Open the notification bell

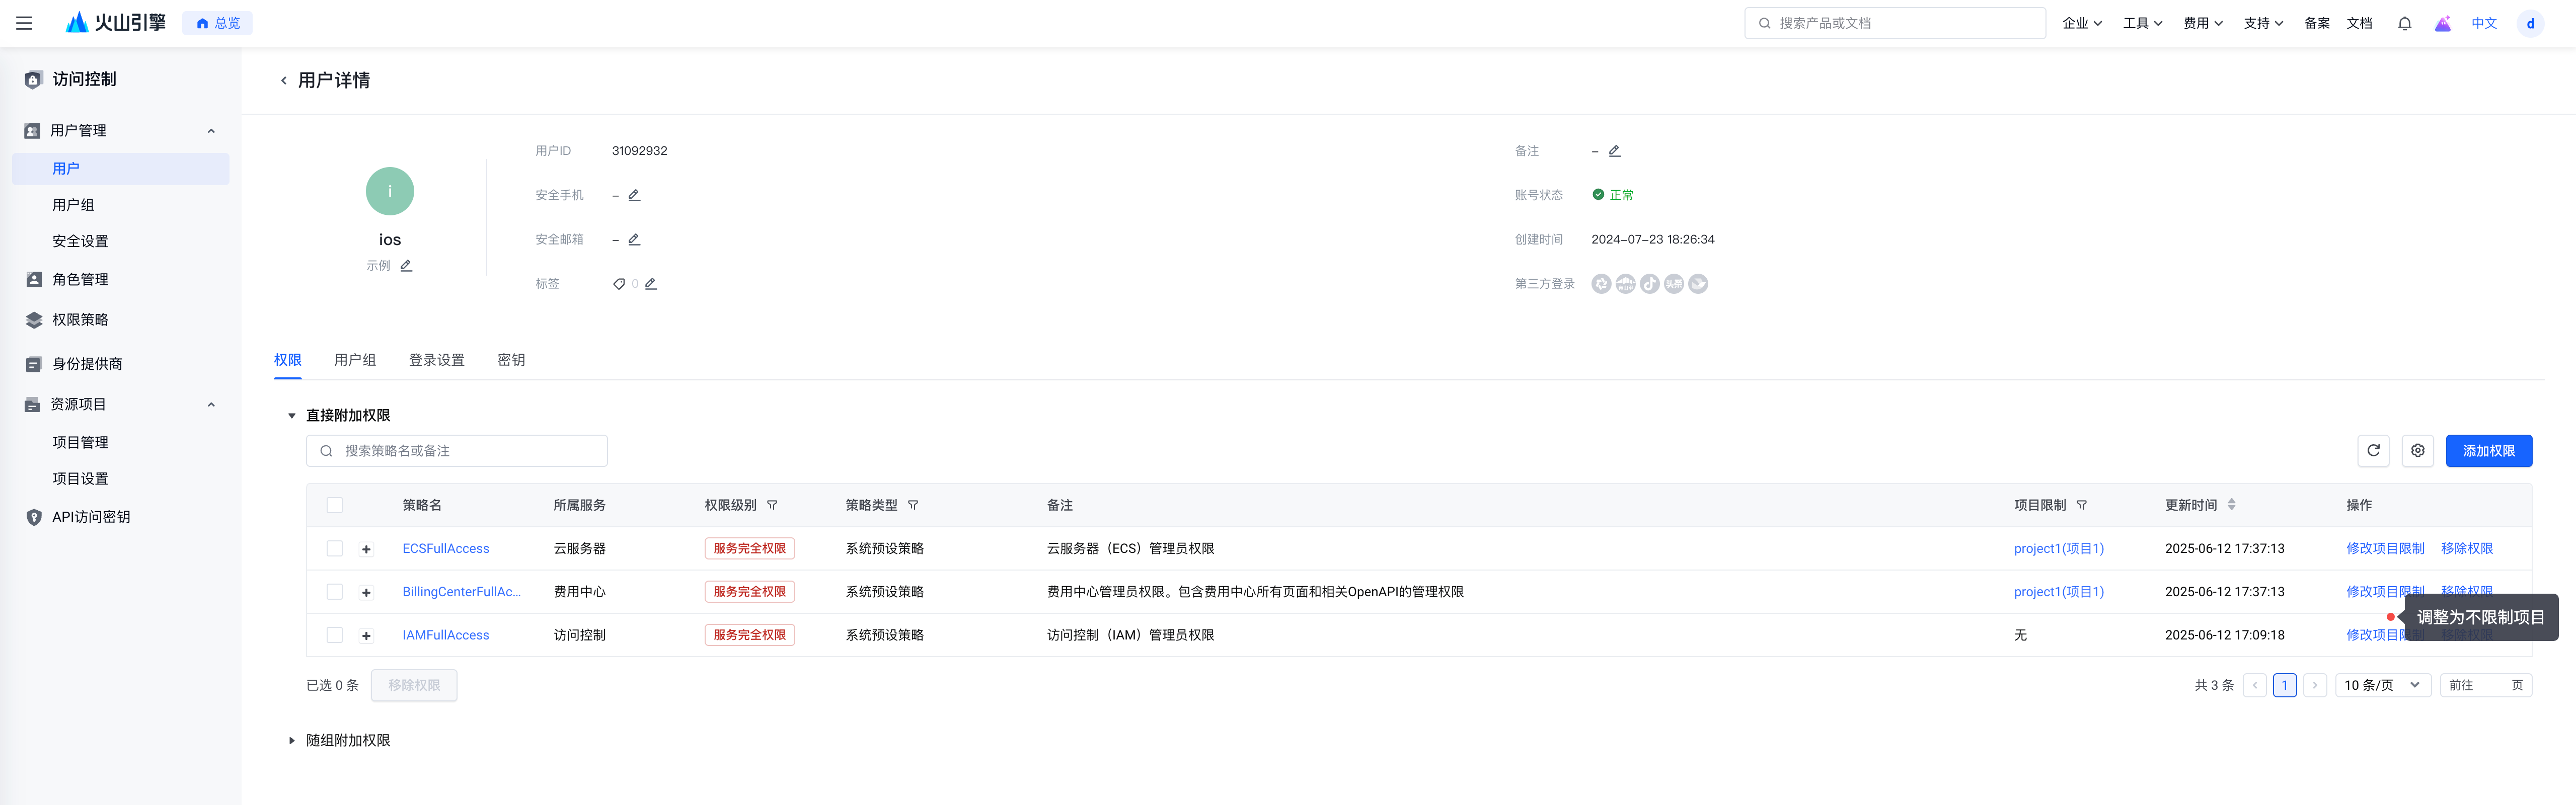tap(2404, 23)
